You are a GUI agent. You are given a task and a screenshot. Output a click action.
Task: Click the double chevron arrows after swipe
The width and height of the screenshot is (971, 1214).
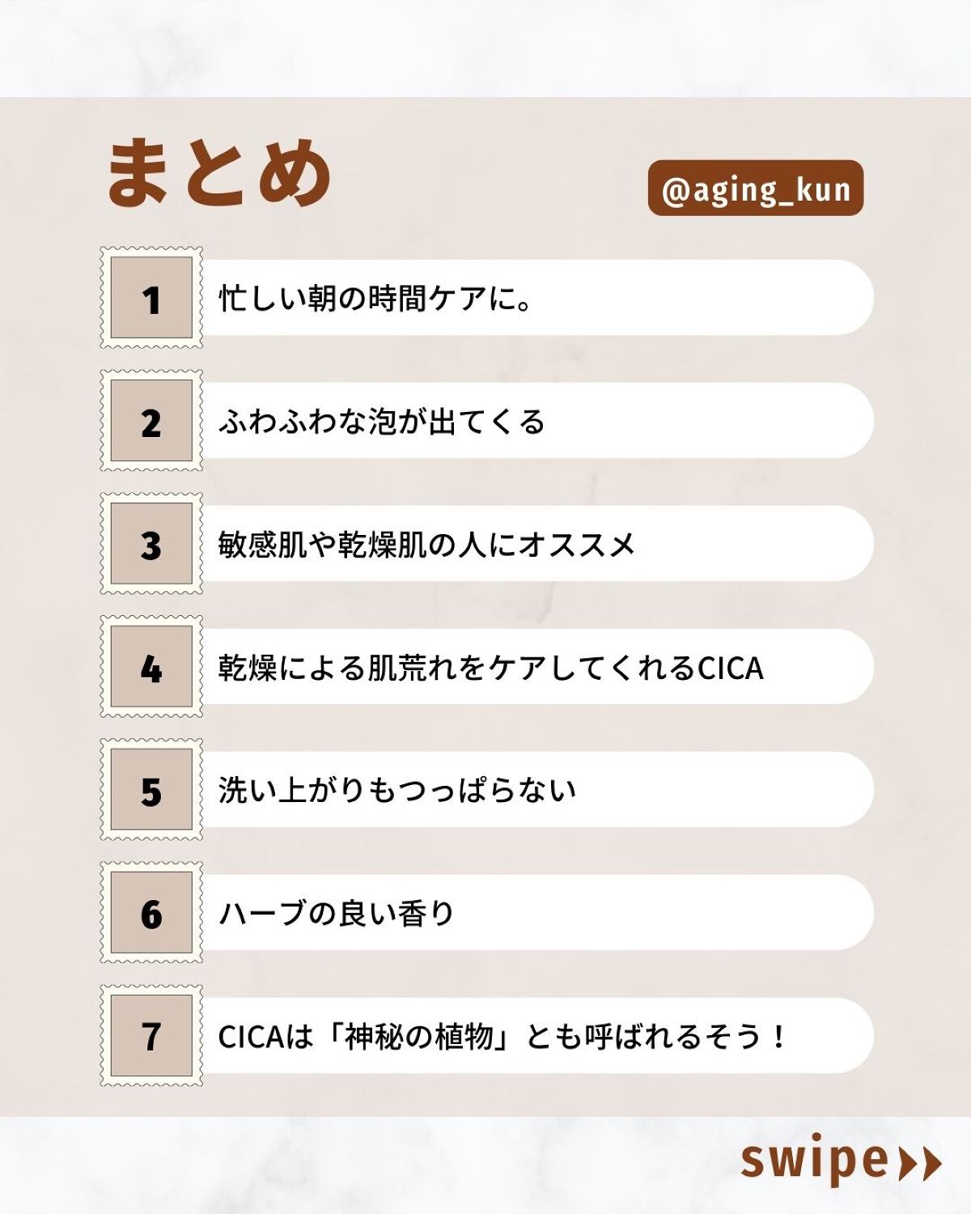tap(921, 1164)
